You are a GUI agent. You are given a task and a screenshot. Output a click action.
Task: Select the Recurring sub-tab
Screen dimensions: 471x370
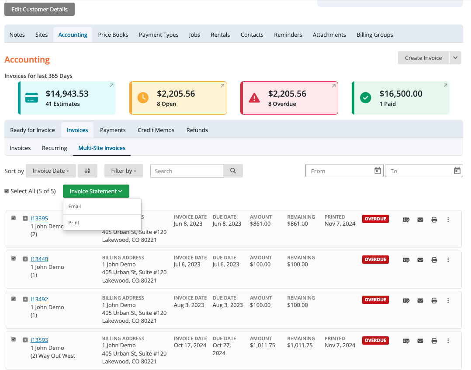pyautogui.click(x=54, y=148)
